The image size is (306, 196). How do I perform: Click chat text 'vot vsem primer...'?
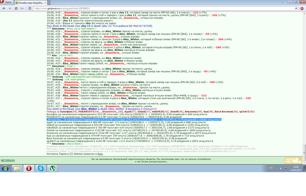click(x=76, y=79)
